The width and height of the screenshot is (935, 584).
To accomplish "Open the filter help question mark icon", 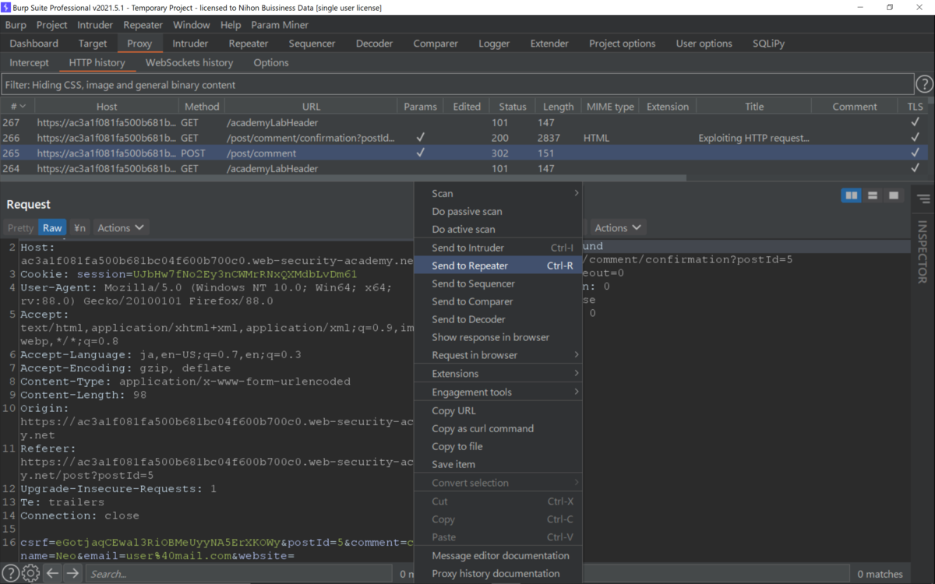I will tap(924, 84).
